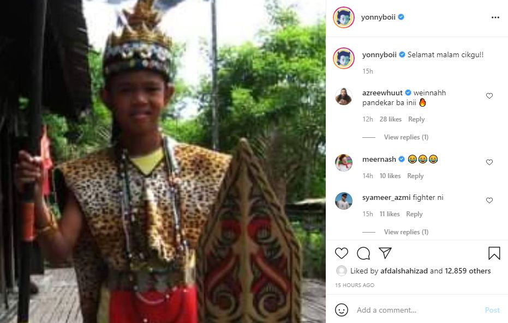
Task: Open emoji picker smiley icon
Action: [342, 310]
